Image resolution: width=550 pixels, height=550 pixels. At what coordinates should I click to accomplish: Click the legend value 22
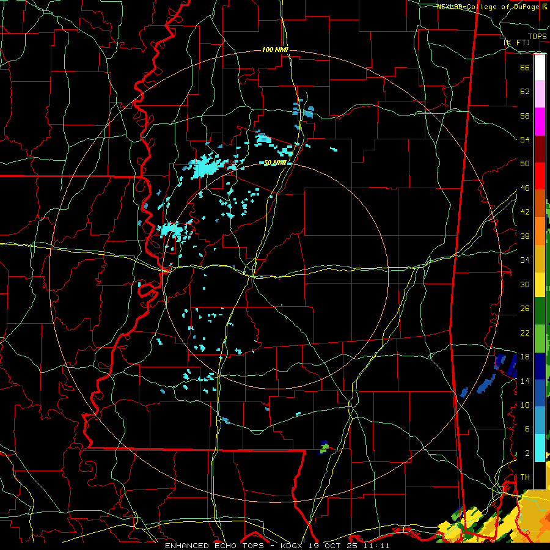pyautogui.click(x=525, y=332)
